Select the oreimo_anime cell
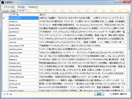 24,84
